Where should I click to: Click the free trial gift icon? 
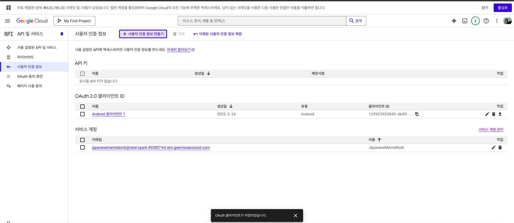tap(9, 7)
